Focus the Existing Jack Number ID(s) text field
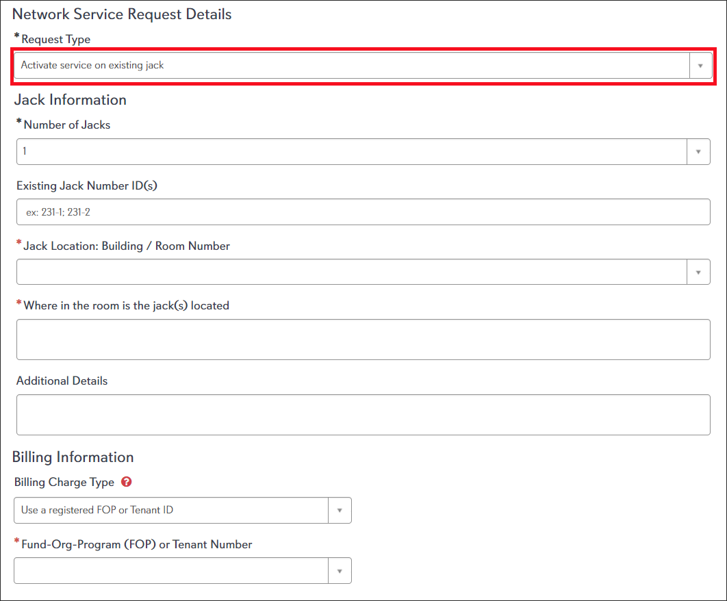 (x=363, y=212)
